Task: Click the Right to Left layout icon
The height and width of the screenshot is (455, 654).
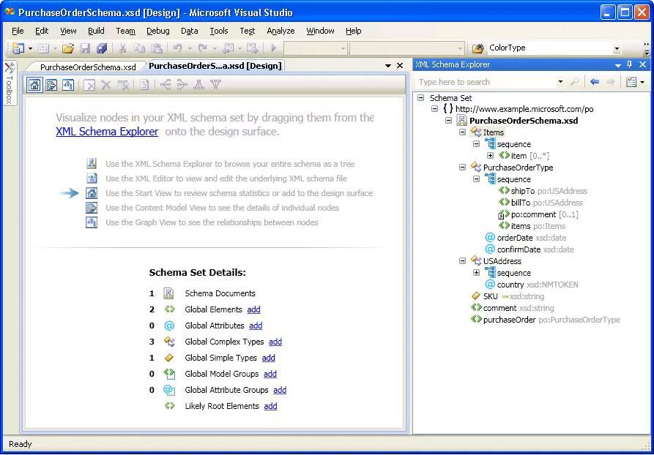Action: point(182,85)
